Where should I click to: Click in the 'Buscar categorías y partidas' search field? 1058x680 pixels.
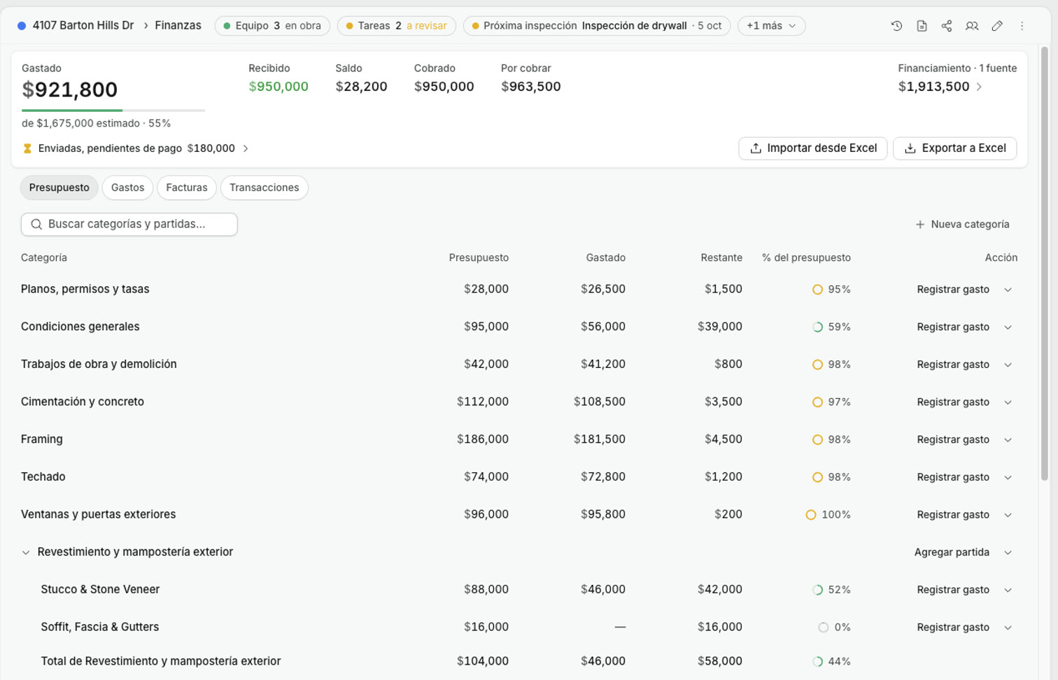129,225
